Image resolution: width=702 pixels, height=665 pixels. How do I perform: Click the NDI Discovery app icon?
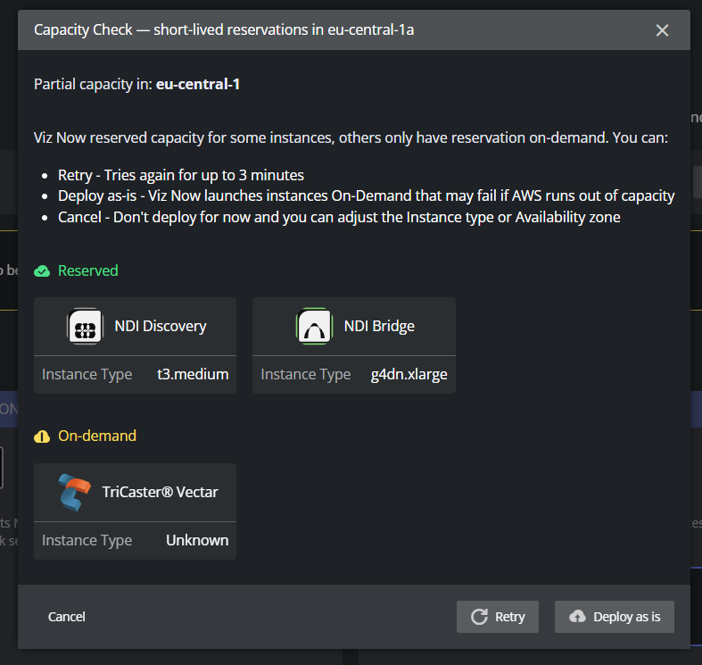85,326
